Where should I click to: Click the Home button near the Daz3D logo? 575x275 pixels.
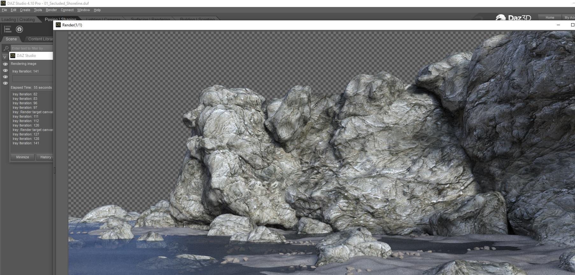point(550,17)
